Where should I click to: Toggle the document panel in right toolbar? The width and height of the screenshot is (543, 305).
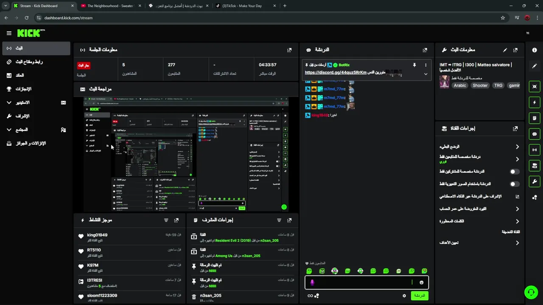click(535, 118)
